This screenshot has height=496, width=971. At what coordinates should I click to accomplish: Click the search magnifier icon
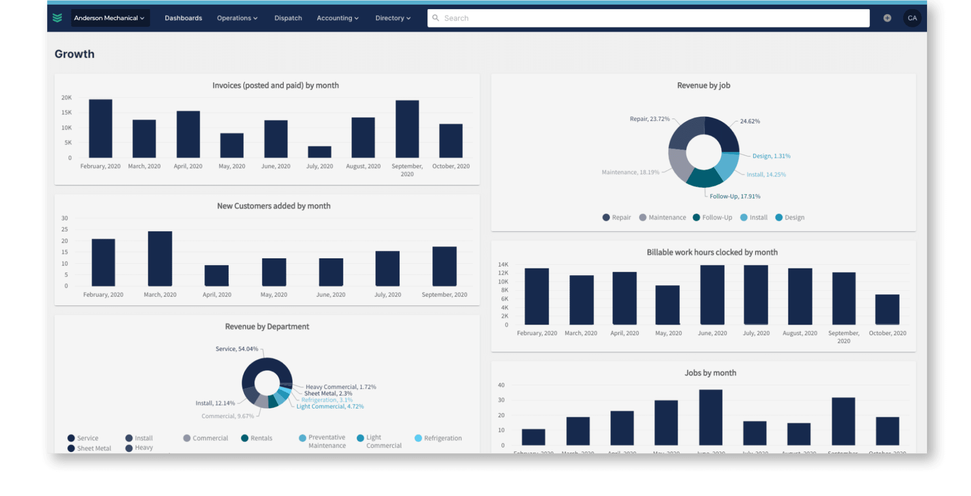click(435, 18)
